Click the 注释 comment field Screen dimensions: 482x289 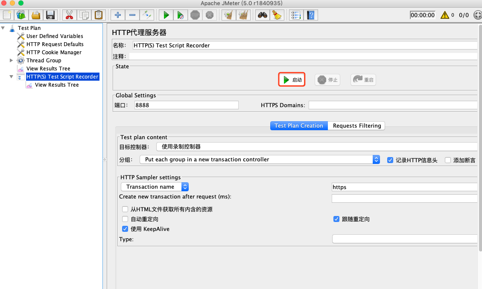303,57
